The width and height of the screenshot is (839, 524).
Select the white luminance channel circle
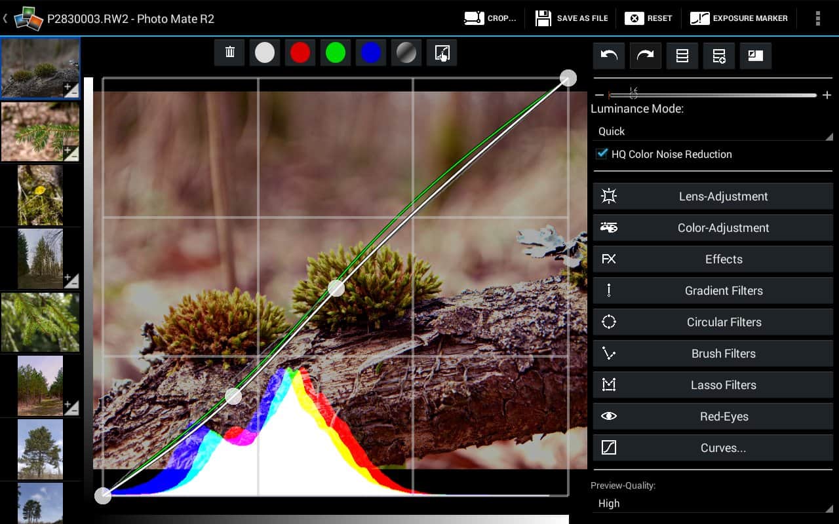pos(265,52)
